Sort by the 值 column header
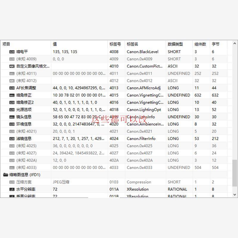238x238 pixels. 79,44
